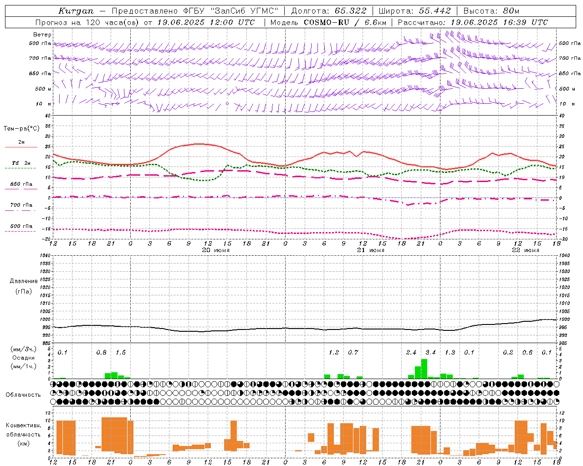583x466 pixels.
Task: Click the dash-dot line sample under '700 гПа' temperature legend
Action: tap(20, 211)
